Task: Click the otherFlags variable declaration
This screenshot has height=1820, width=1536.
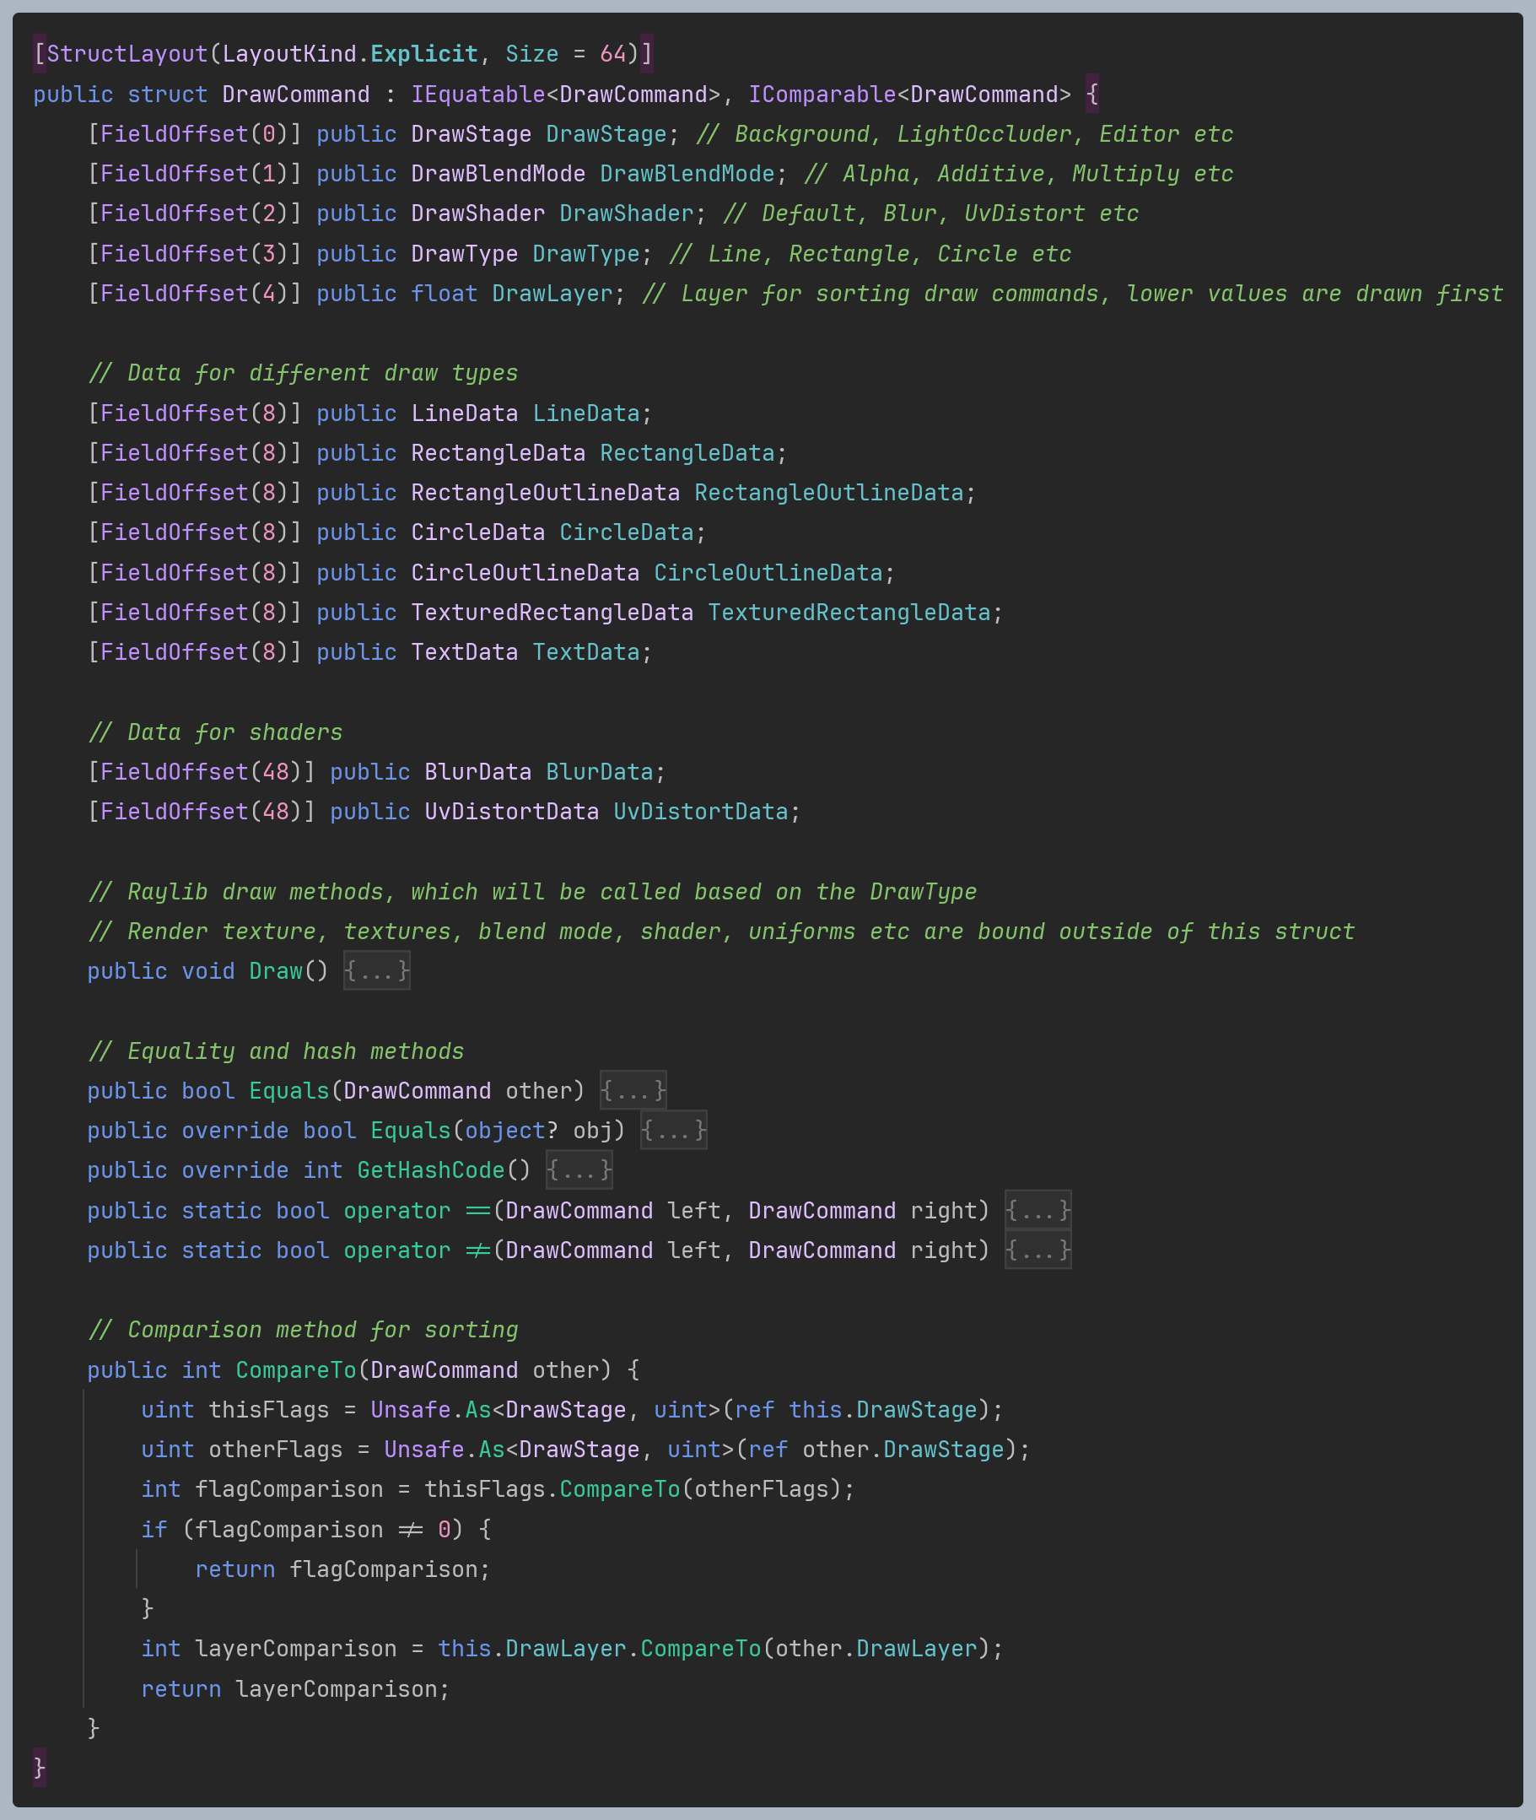Action: click(276, 1449)
